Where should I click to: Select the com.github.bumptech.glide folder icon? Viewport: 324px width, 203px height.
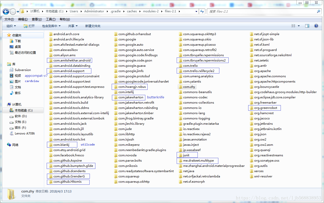(x=51, y=166)
